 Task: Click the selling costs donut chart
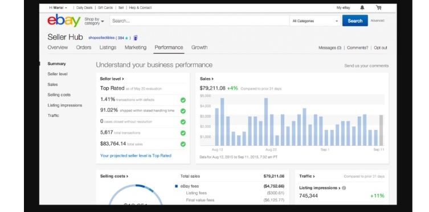pyautogui.click(x=136, y=194)
